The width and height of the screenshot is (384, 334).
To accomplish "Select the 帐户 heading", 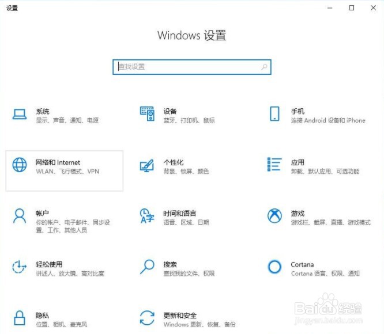I will (x=42, y=214).
